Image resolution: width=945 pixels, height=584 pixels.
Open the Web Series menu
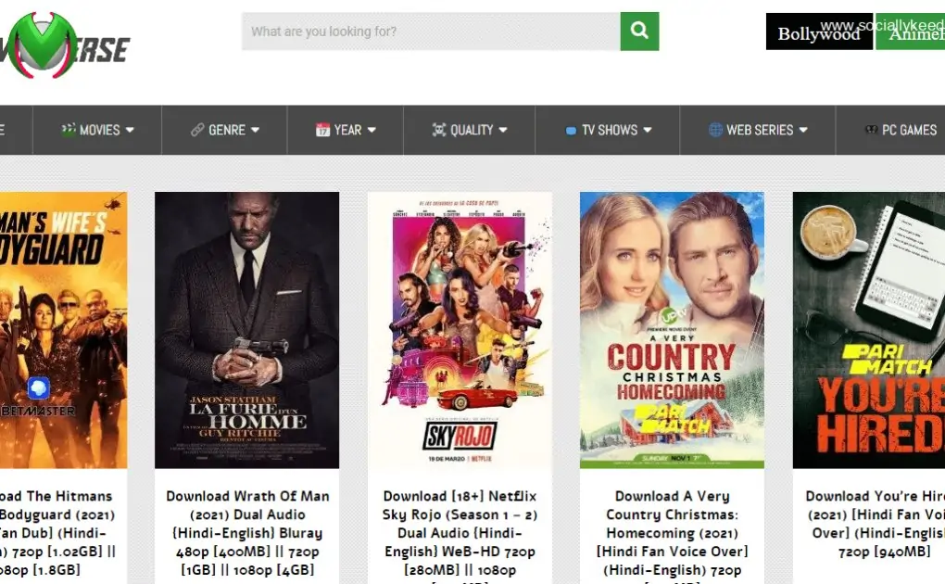[x=758, y=130]
